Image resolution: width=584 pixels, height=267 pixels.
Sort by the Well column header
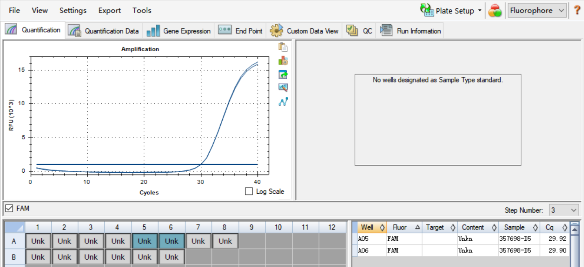372,227
